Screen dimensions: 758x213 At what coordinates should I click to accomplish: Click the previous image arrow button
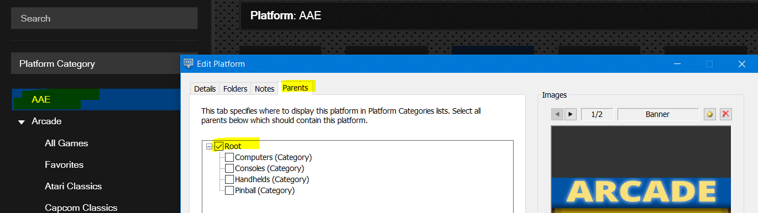[558, 114]
